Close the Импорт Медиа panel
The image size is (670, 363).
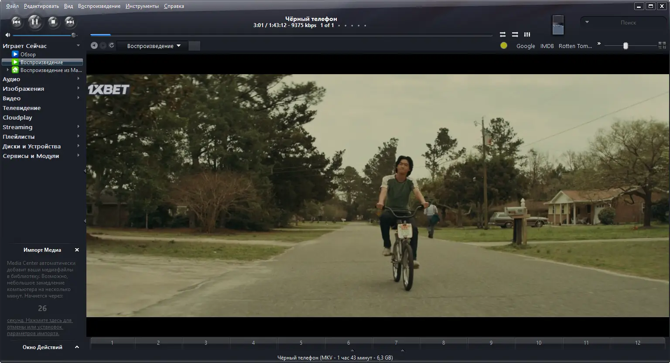[77, 250]
